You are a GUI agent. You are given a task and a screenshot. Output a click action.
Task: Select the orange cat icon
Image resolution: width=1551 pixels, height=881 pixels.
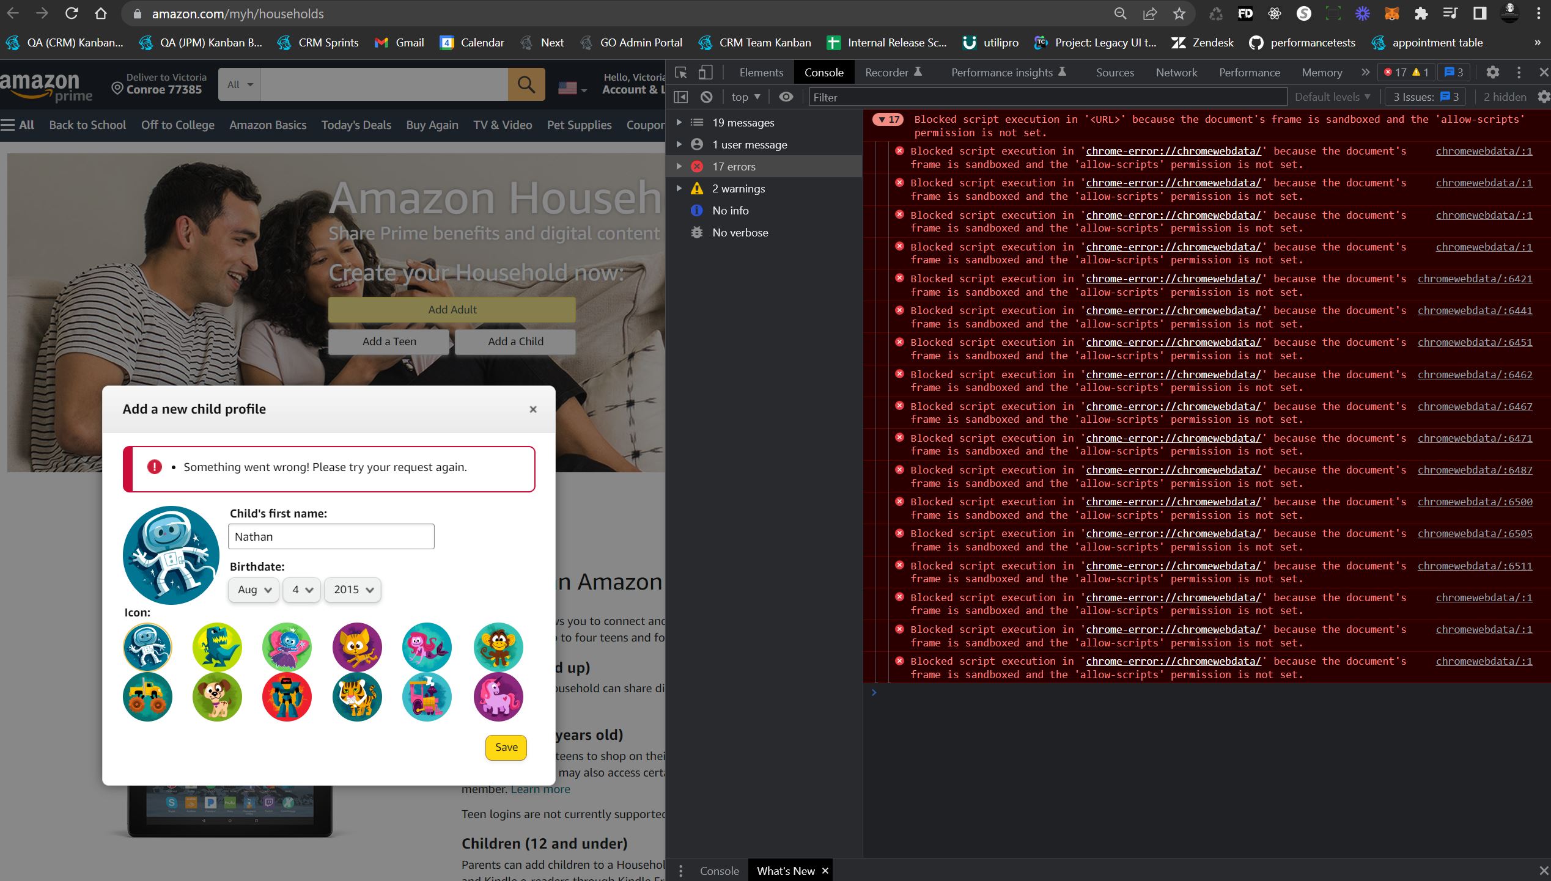click(357, 647)
